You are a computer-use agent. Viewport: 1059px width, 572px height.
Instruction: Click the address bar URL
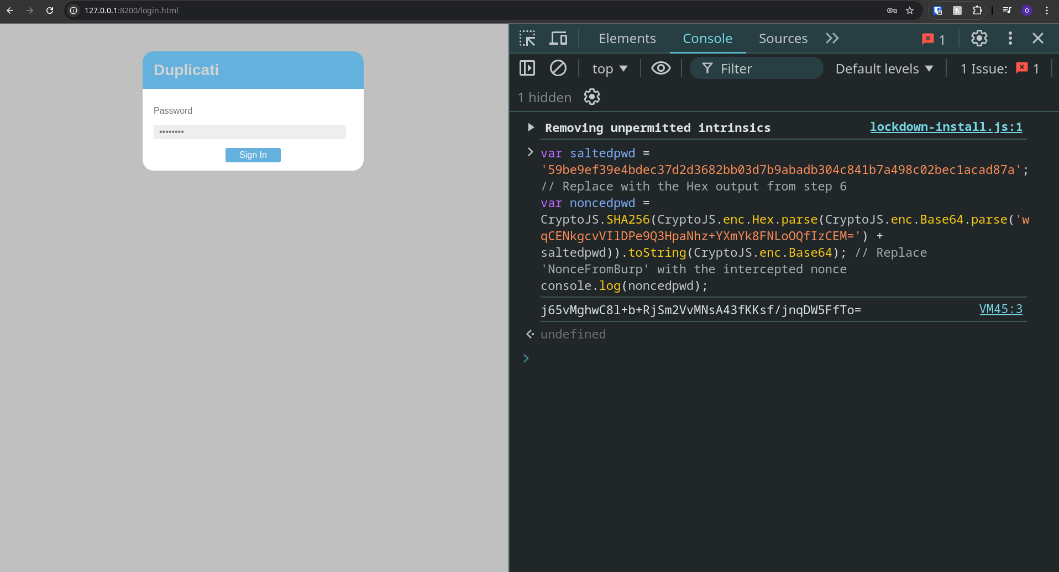point(132,10)
